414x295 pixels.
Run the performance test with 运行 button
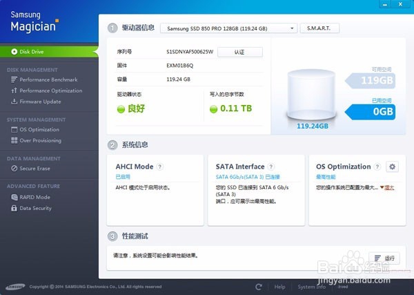[384, 258]
